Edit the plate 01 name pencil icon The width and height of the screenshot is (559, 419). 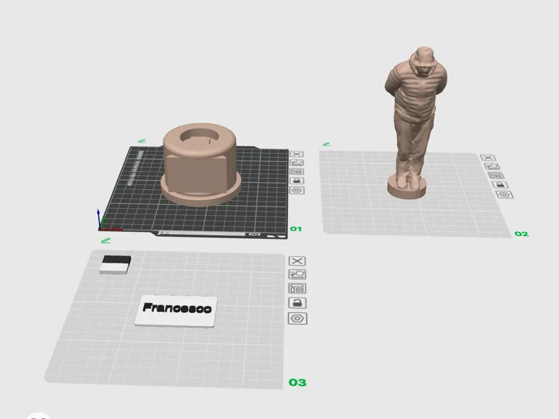pyautogui.click(x=142, y=141)
